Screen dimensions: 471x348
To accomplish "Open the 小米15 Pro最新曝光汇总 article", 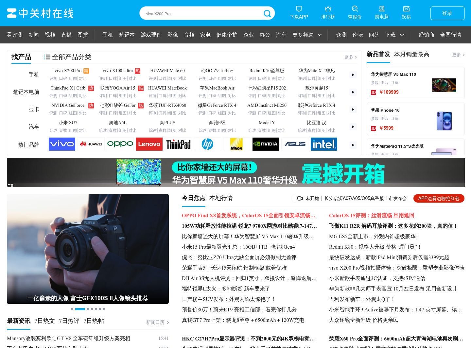I will (238, 247).
